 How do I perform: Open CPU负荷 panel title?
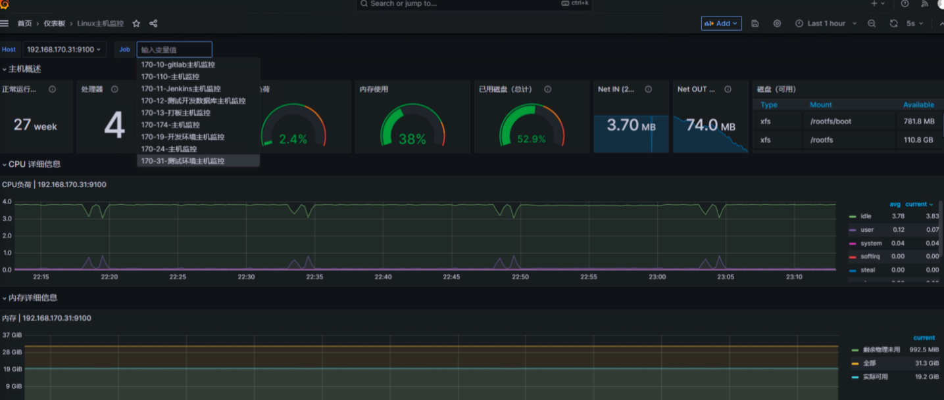(54, 185)
